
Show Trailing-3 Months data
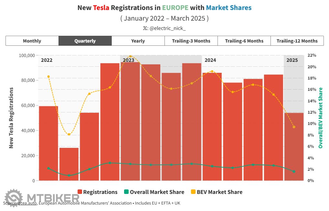click(x=191, y=41)
